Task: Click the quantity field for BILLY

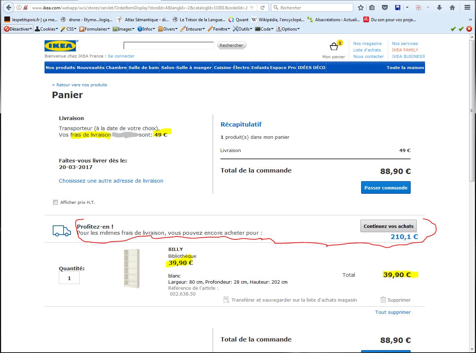Action: coord(69,278)
